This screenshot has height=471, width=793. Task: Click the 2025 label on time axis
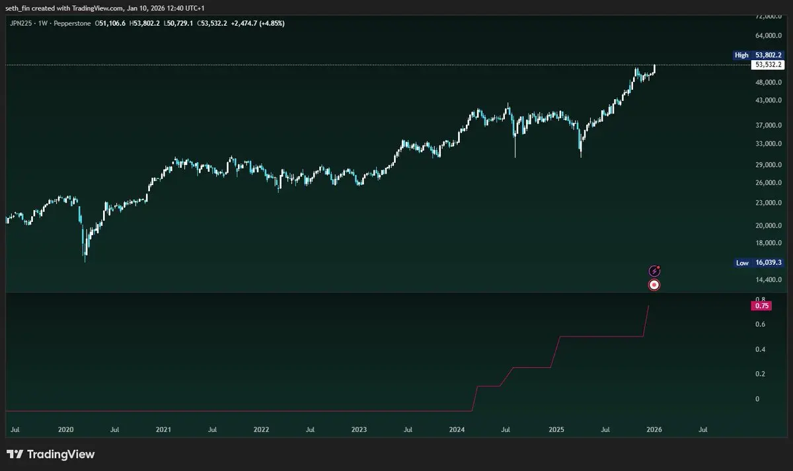tap(556, 430)
